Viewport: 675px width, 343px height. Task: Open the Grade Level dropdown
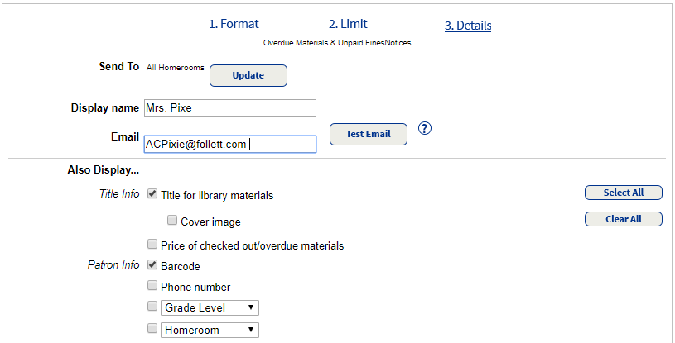point(210,307)
